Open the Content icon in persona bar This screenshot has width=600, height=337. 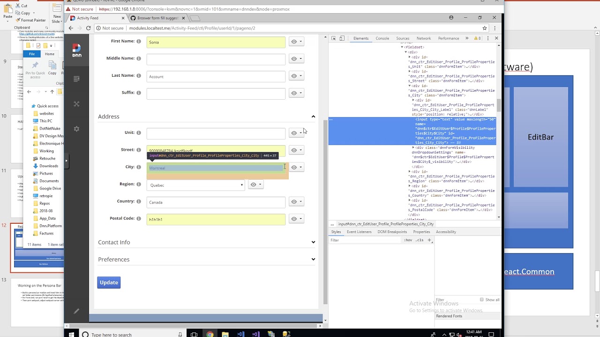click(x=76, y=79)
